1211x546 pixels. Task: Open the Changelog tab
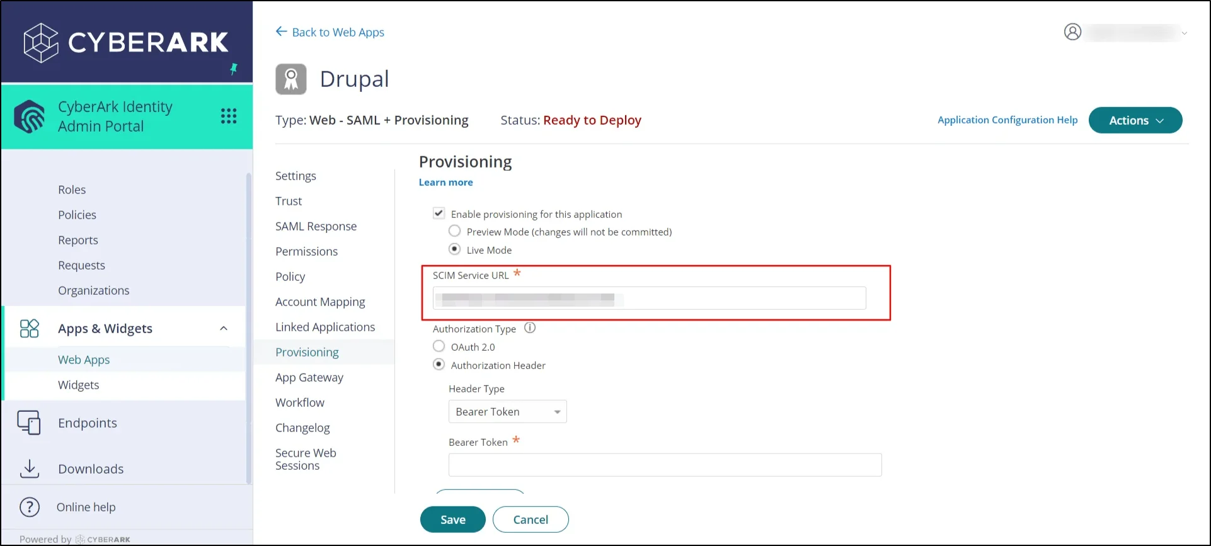coord(302,428)
